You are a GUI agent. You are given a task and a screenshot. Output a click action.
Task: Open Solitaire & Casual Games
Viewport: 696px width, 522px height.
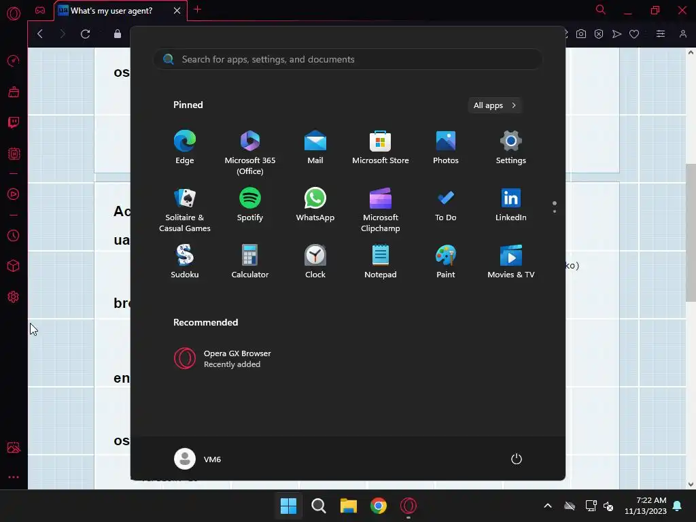click(x=185, y=210)
